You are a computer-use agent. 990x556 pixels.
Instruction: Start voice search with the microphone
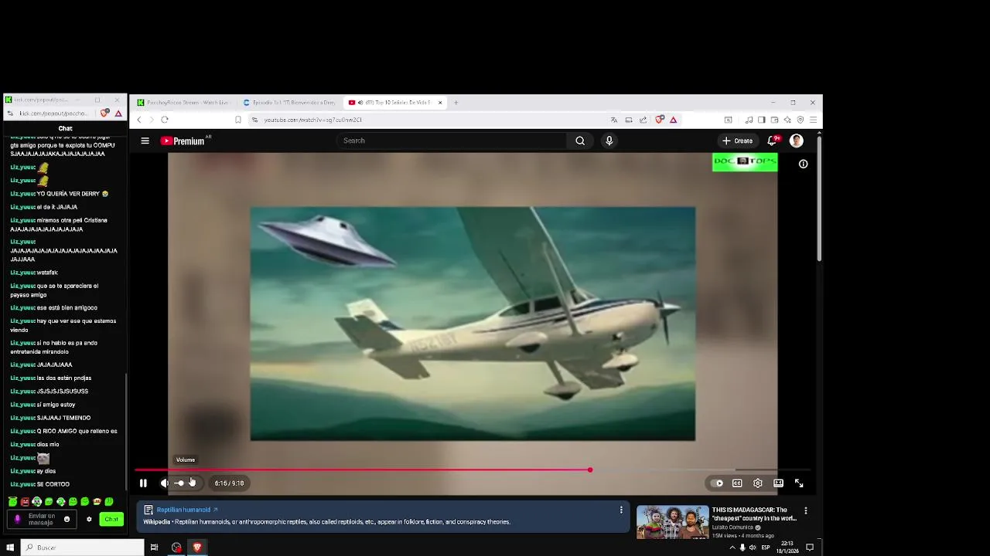(x=609, y=141)
